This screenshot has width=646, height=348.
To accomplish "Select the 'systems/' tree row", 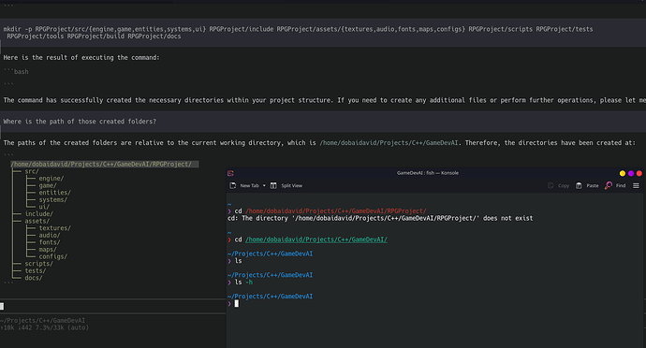I will pyautogui.click(x=52, y=200).
